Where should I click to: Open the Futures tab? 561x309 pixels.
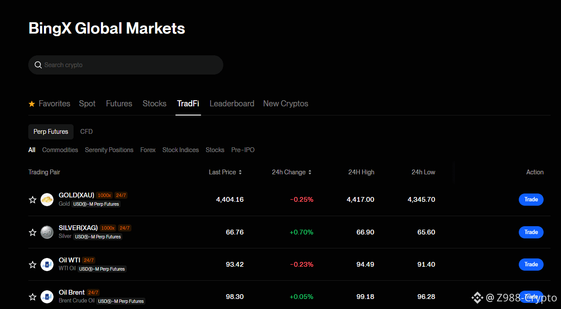[x=119, y=104]
